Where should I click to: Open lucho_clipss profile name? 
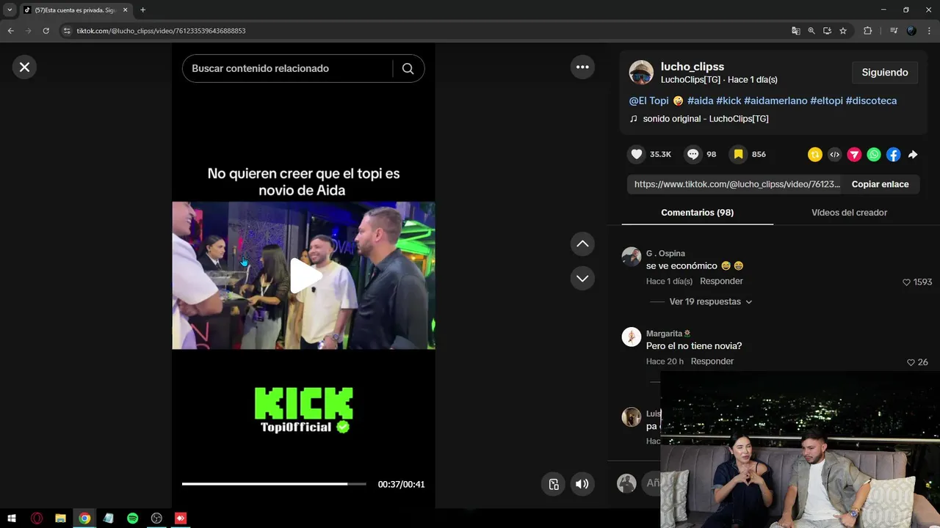click(693, 66)
